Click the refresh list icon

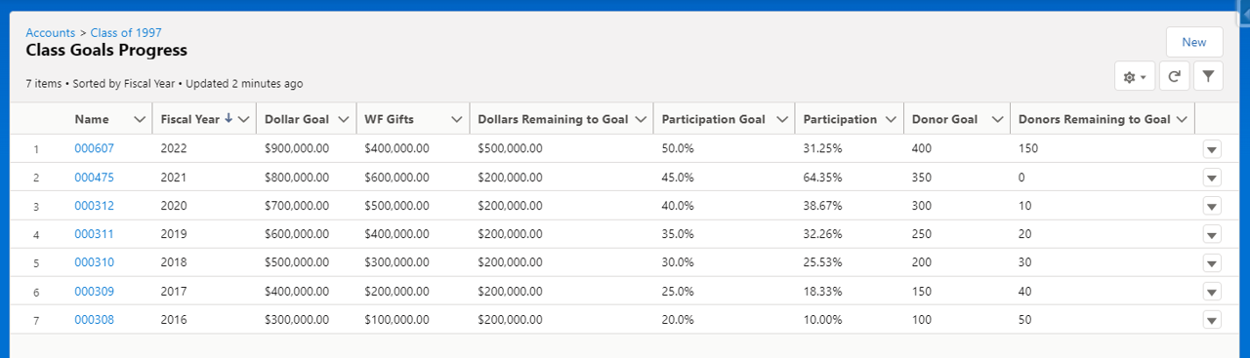click(1174, 76)
